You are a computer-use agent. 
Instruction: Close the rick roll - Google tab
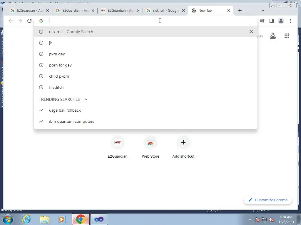pos(183,11)
